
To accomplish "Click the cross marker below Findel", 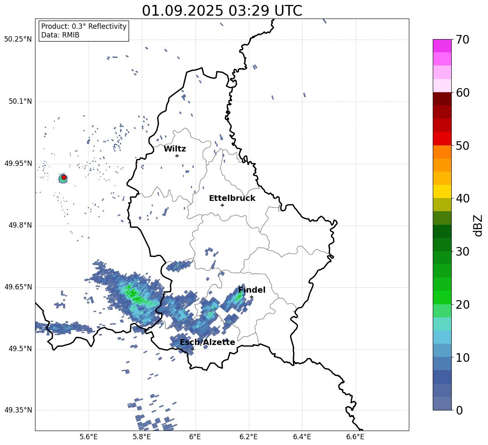I will [251, 297].
